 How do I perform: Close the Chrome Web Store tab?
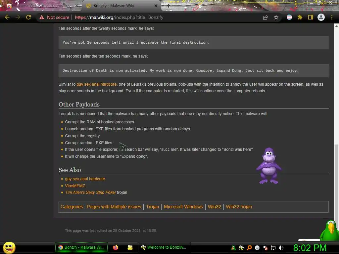[77, 6]
